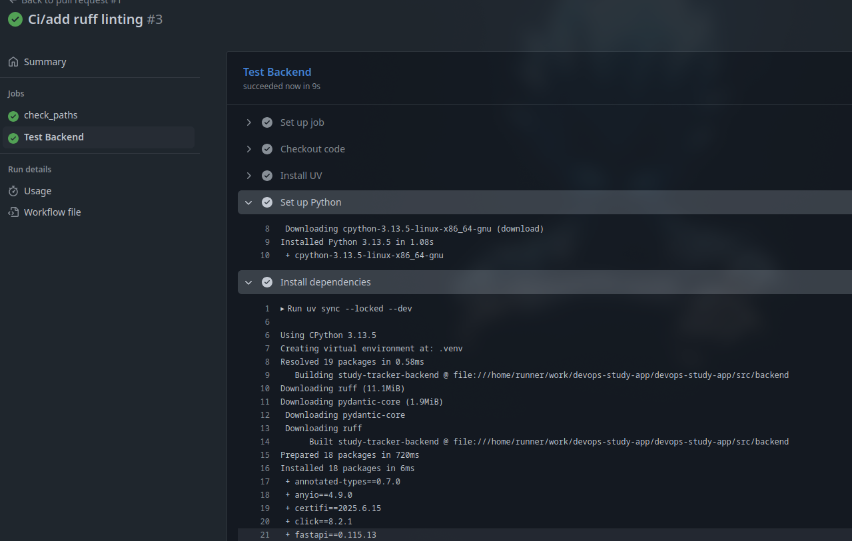Click the Checkout code checkmark icon
This screenshot has width=852, height=541.
click(x=267, y=149)
